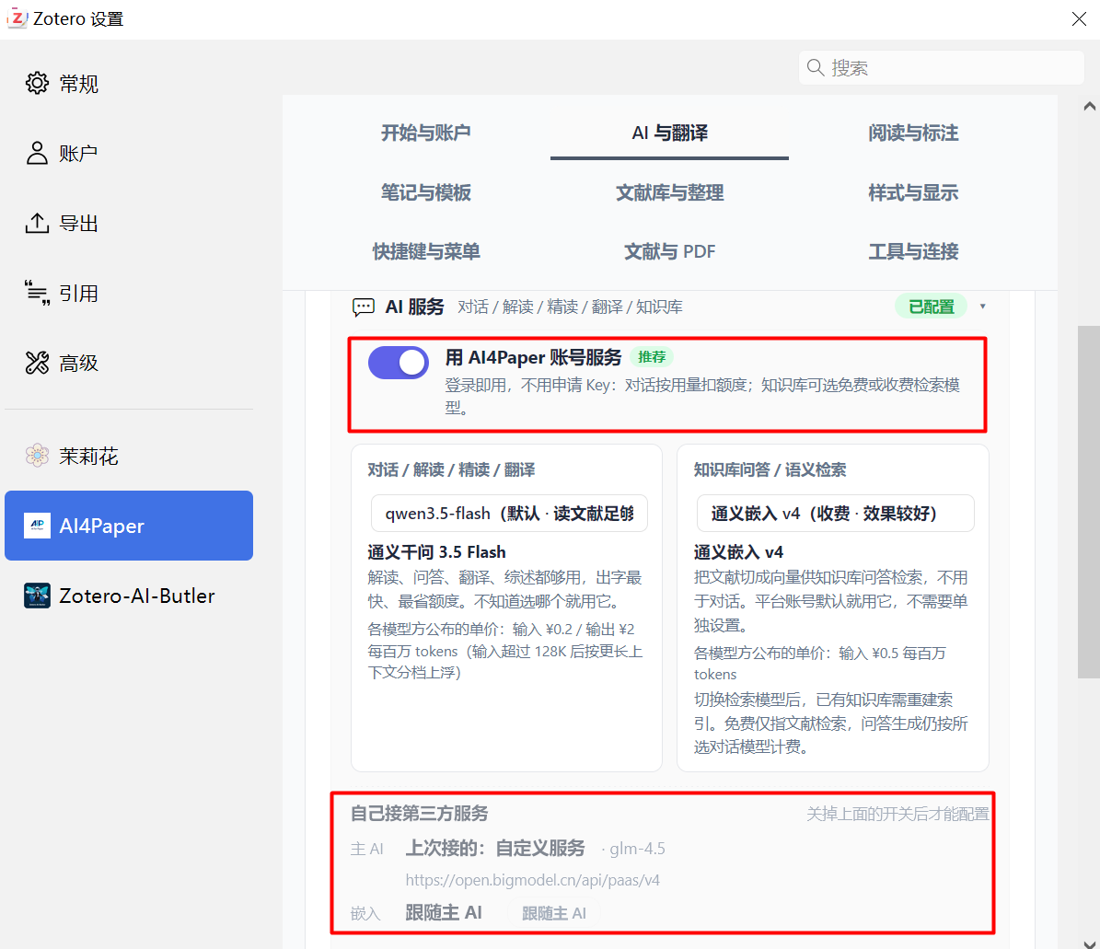Open the 样式与显示 tab
This screenshot has height=949, width=1100.
click(x=913, y=192)
